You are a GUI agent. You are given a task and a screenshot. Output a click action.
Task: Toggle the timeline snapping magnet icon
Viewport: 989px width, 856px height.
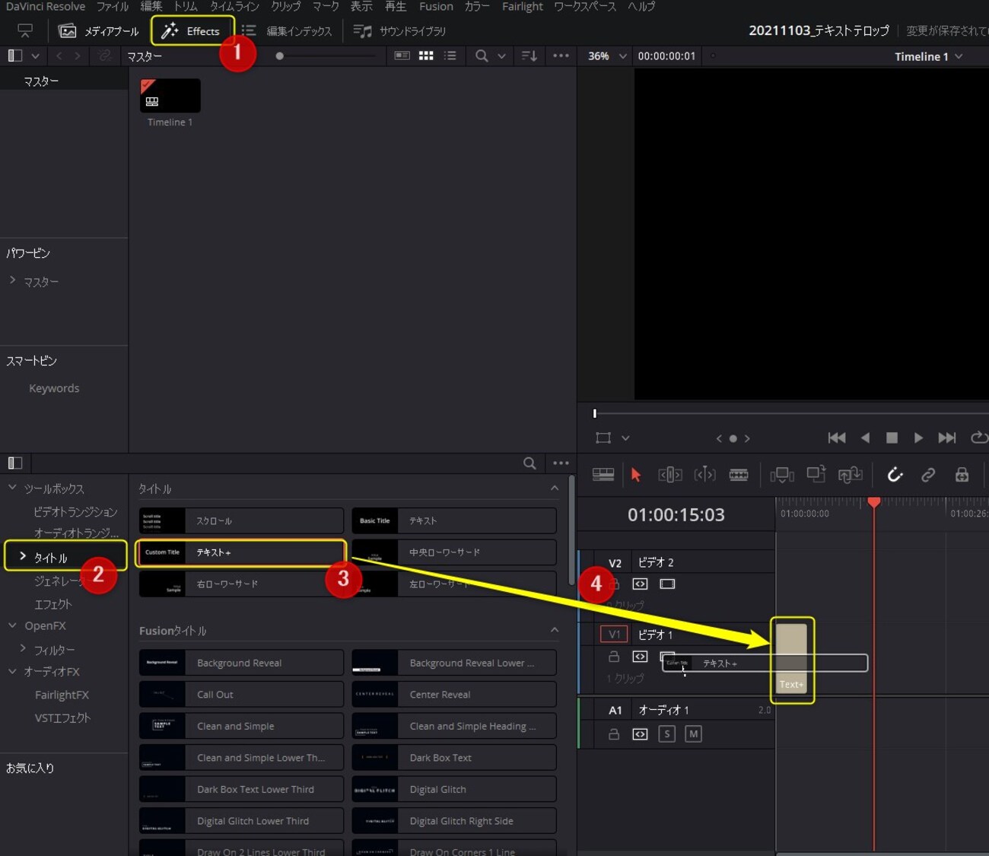click(x=895, y=475)
